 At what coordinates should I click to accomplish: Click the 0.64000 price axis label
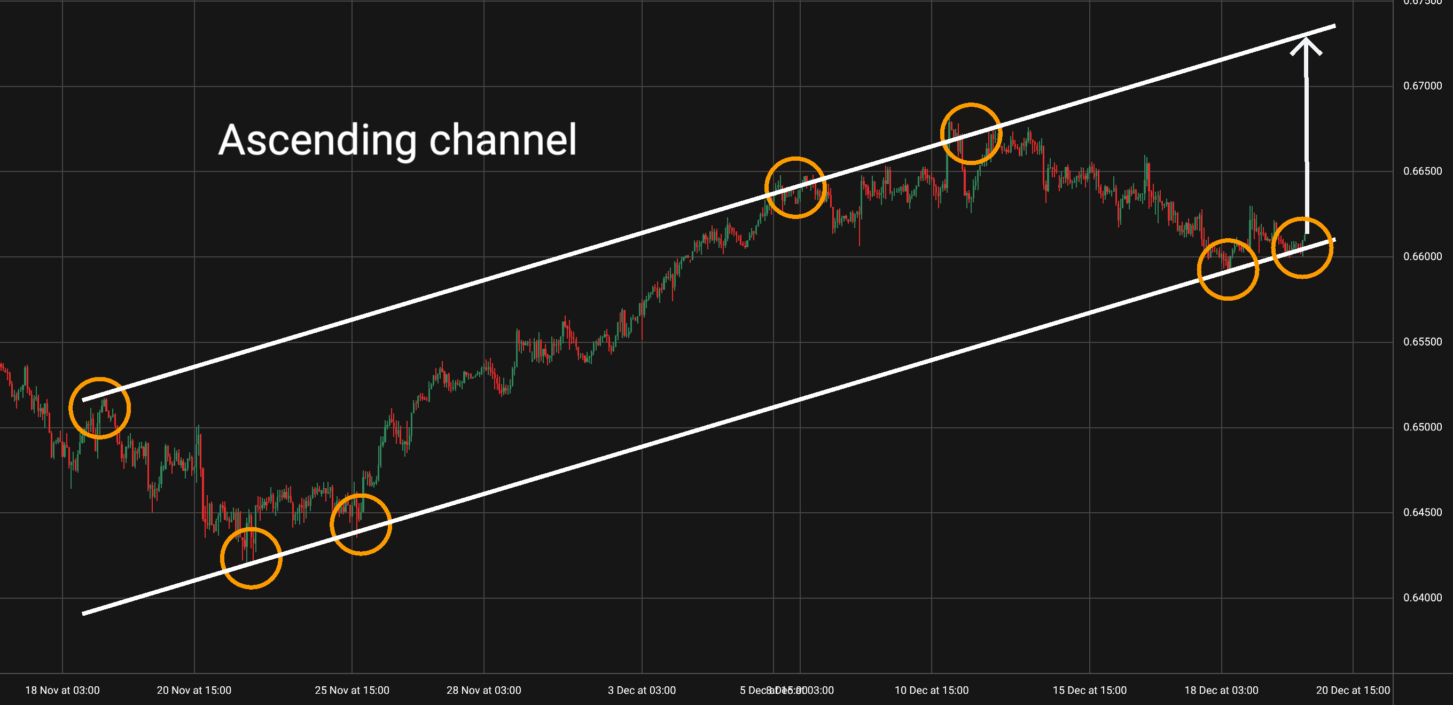pos(1422,598)
